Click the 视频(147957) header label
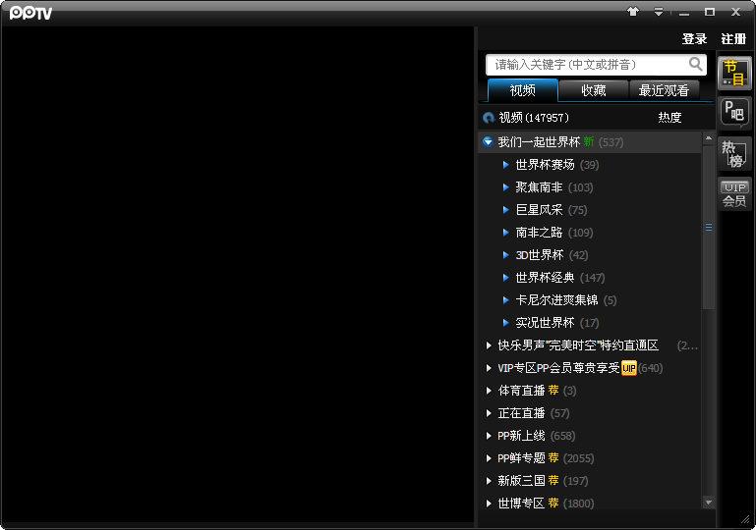Screen dimensions: 756x530 [534, 118]
